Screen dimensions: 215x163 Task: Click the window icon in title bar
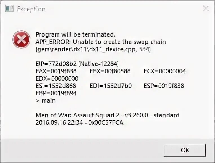(x=9, y=8)
